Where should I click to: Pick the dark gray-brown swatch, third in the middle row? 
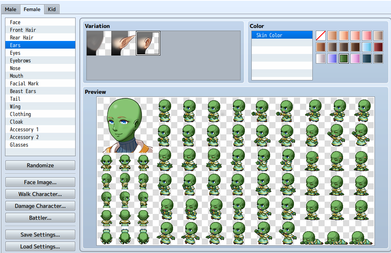[x=344, y=47]
